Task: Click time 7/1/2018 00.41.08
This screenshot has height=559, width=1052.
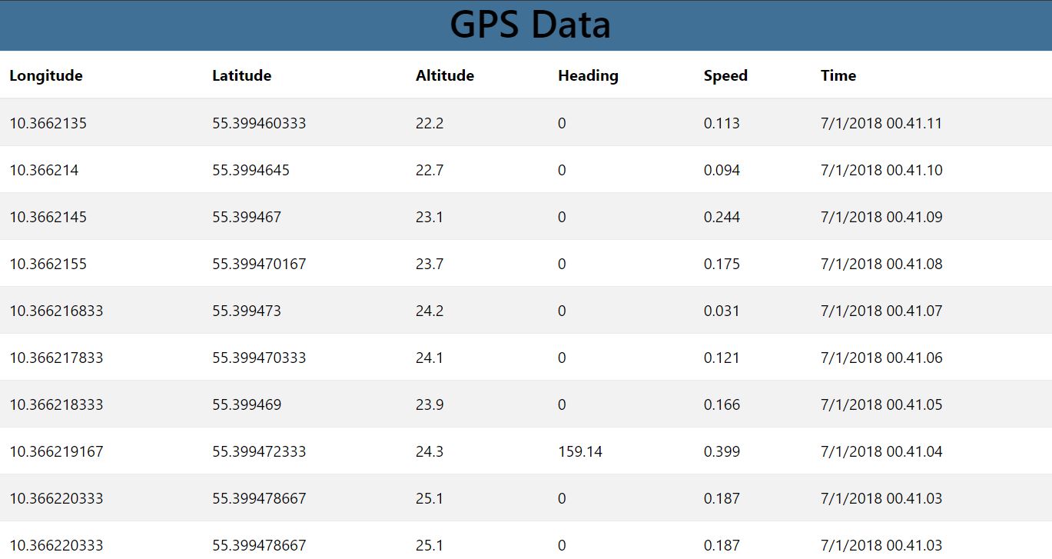Action: coord(881,264)
